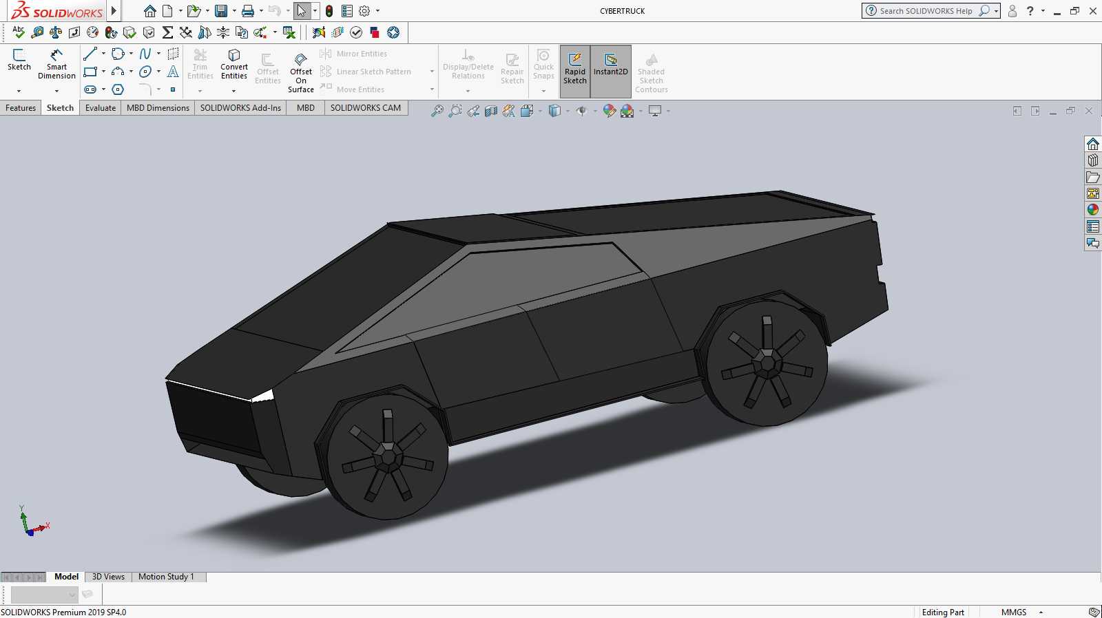Viewport: 1102px width, 618px height.
Task: Click the Equations sigma icon
Action: (x=167, y=32)
